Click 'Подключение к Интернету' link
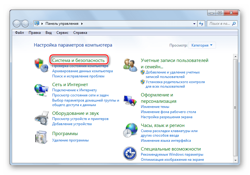250x175 pixels. [x=74, y=90]
